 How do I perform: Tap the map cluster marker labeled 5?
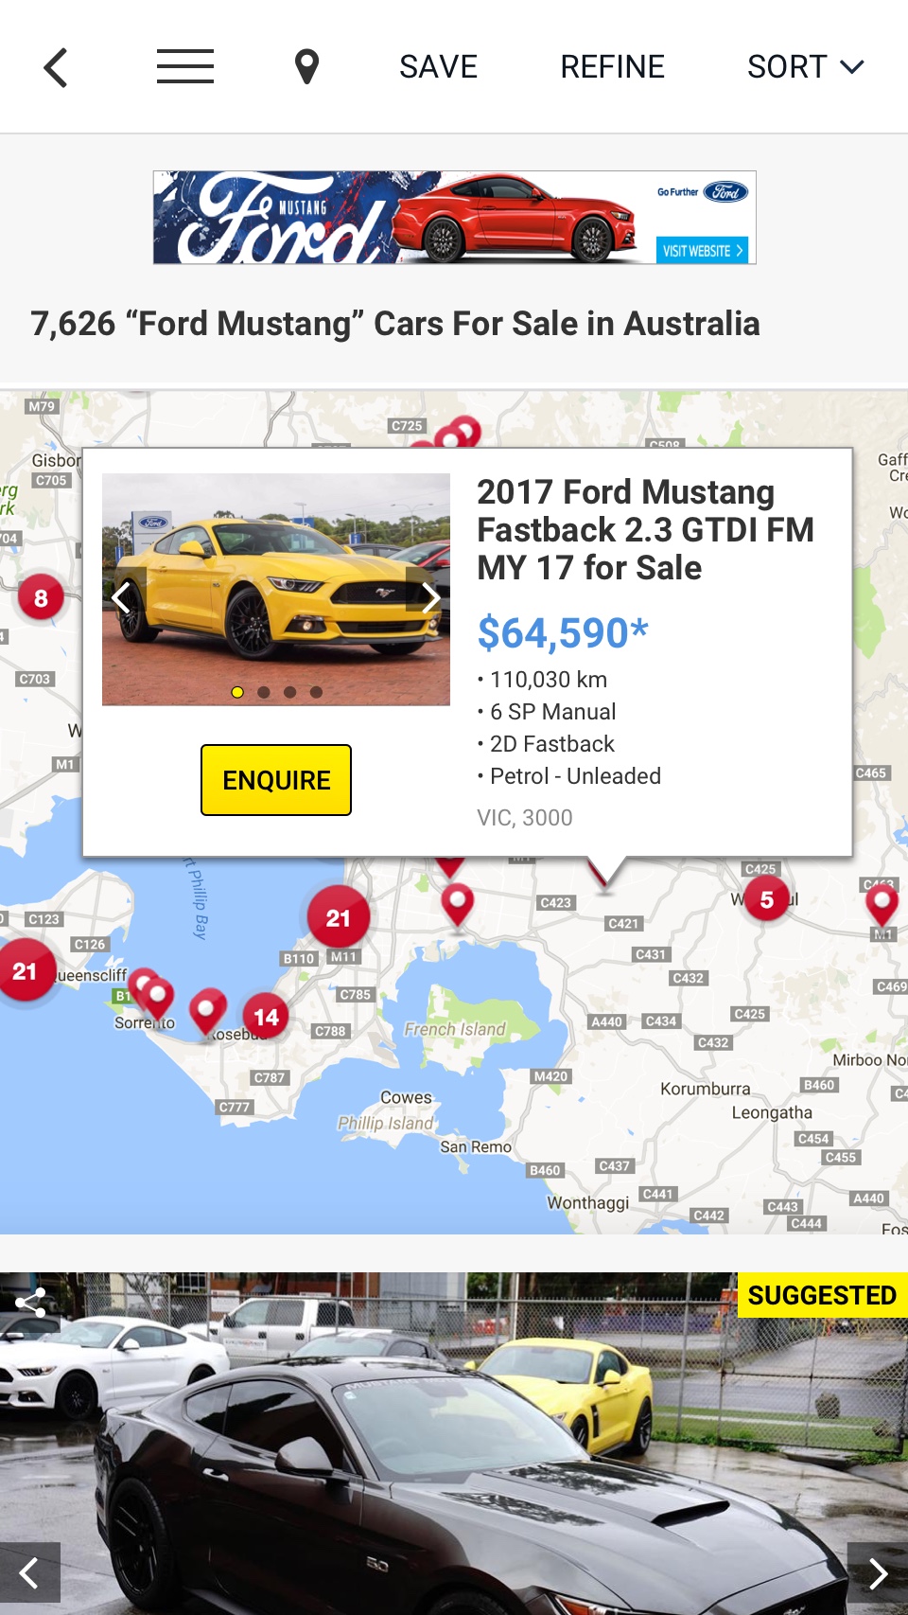click(x=767, y=899)
